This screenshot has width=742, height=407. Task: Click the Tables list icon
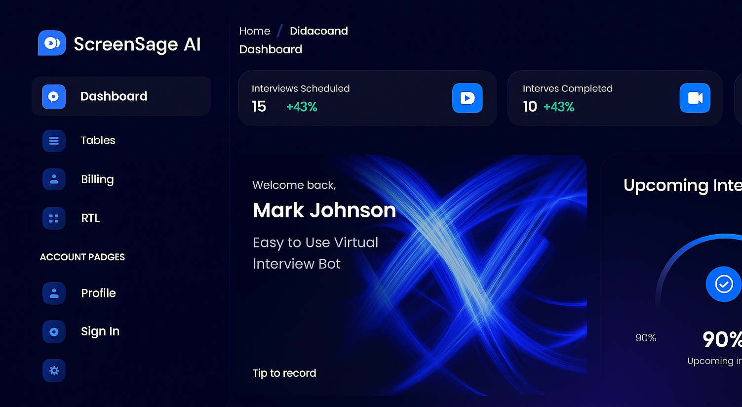(54, 141)
